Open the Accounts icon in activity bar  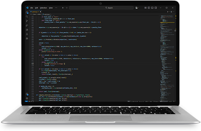click(27, 94)
